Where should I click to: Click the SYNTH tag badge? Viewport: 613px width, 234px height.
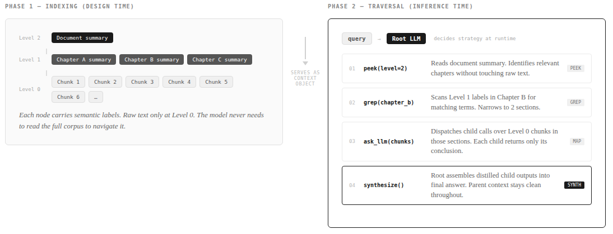[x=574, y=185]
